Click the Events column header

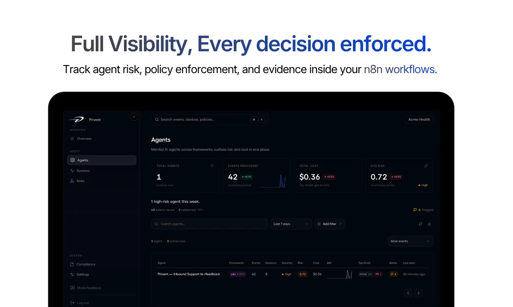(256, 263)
